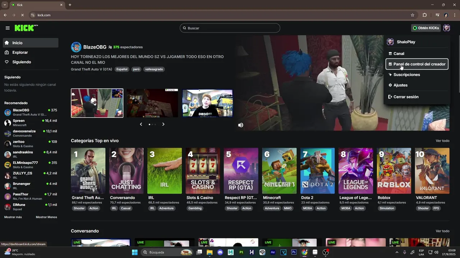
Task: Focus the Buscar search field
Action: [x=230, y=28]
